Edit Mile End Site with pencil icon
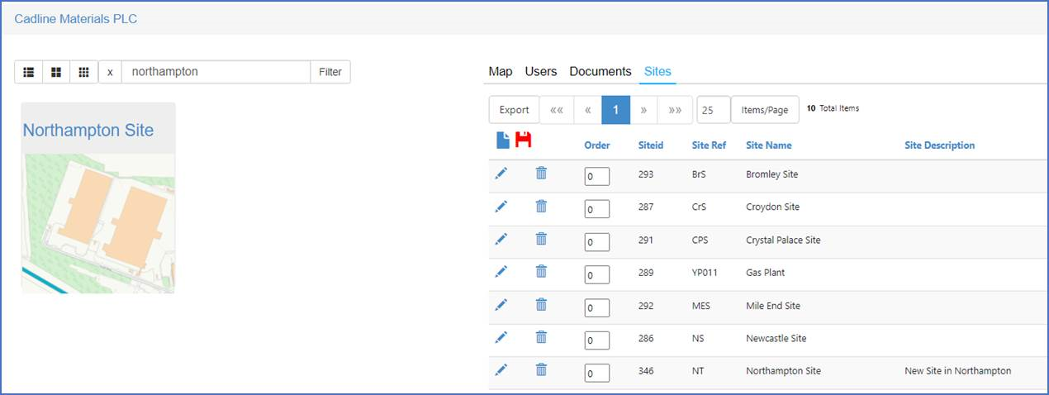The width and height of the screenshot is (1049, 395). (501, 304)
